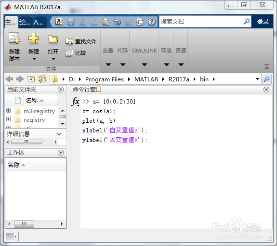Expand the m3iregistry folder
277x246 pixels.
tap(8, 111)
